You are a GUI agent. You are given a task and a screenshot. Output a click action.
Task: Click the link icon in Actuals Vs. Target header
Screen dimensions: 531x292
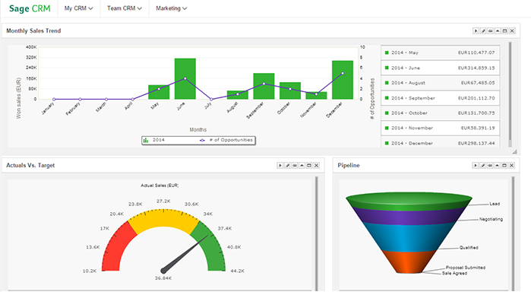point(295,166)
